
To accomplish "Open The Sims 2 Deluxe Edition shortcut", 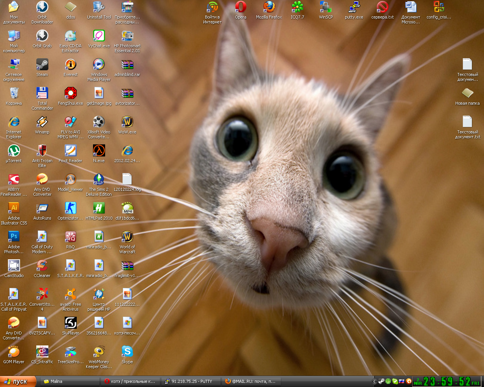I will tap(99, 180).
